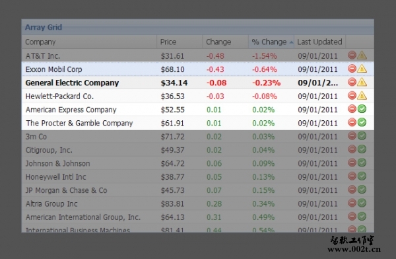Screen dimensions: 396x259
Task: Click the Array Grid panel title
Action: [x=44, y=27]
